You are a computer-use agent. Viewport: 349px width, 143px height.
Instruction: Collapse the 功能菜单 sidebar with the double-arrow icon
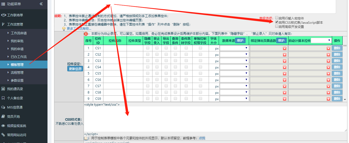41,4
